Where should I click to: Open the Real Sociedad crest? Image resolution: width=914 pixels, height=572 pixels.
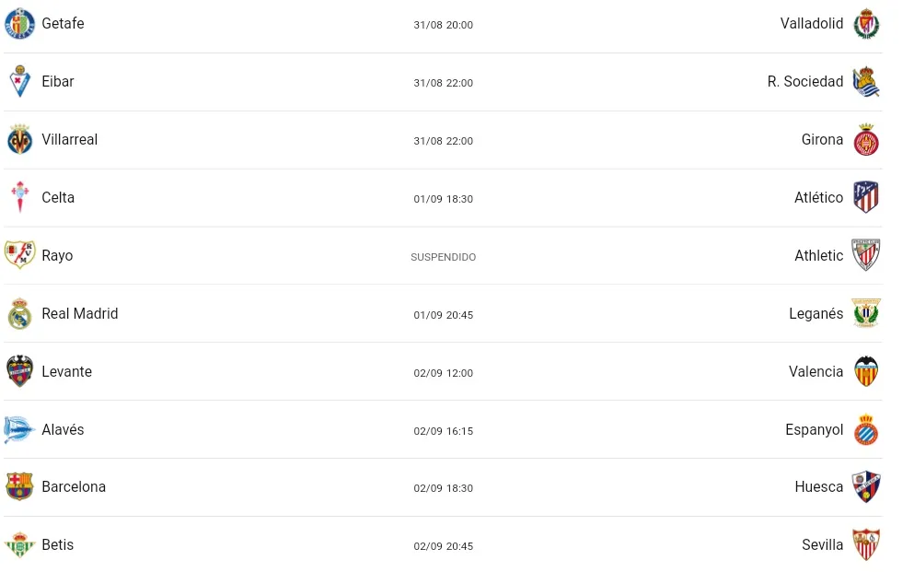click(865, 82)
